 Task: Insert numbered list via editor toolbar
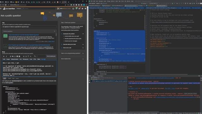[24, 56]
